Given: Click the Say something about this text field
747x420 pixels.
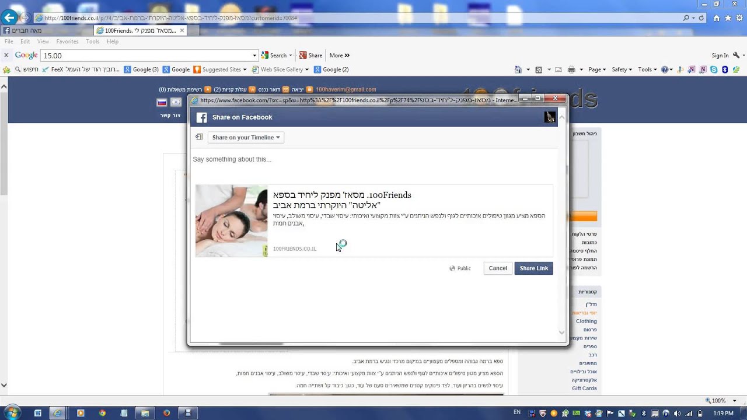Looking at the screenshot, I should tap(373, 160).
